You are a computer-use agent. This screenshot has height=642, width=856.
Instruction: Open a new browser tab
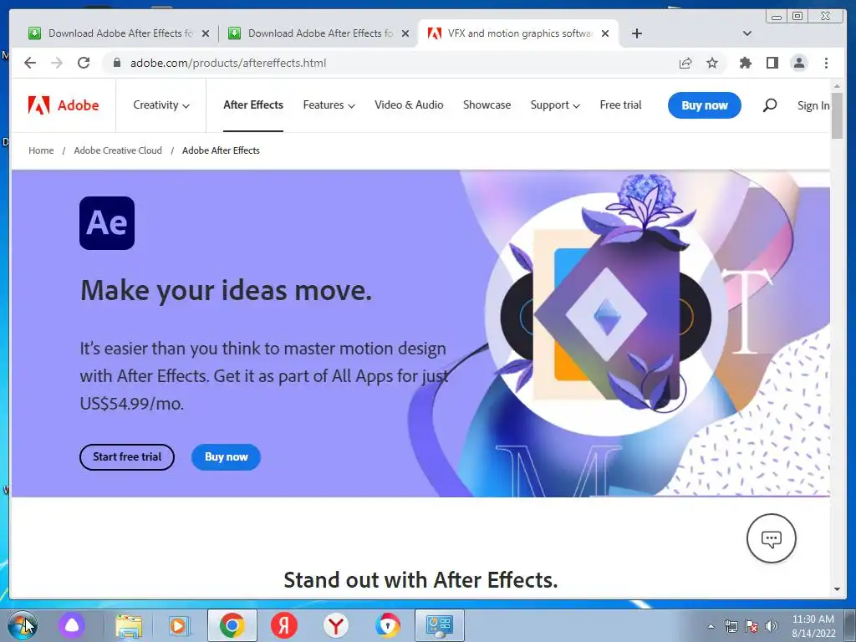pos(636,33)
